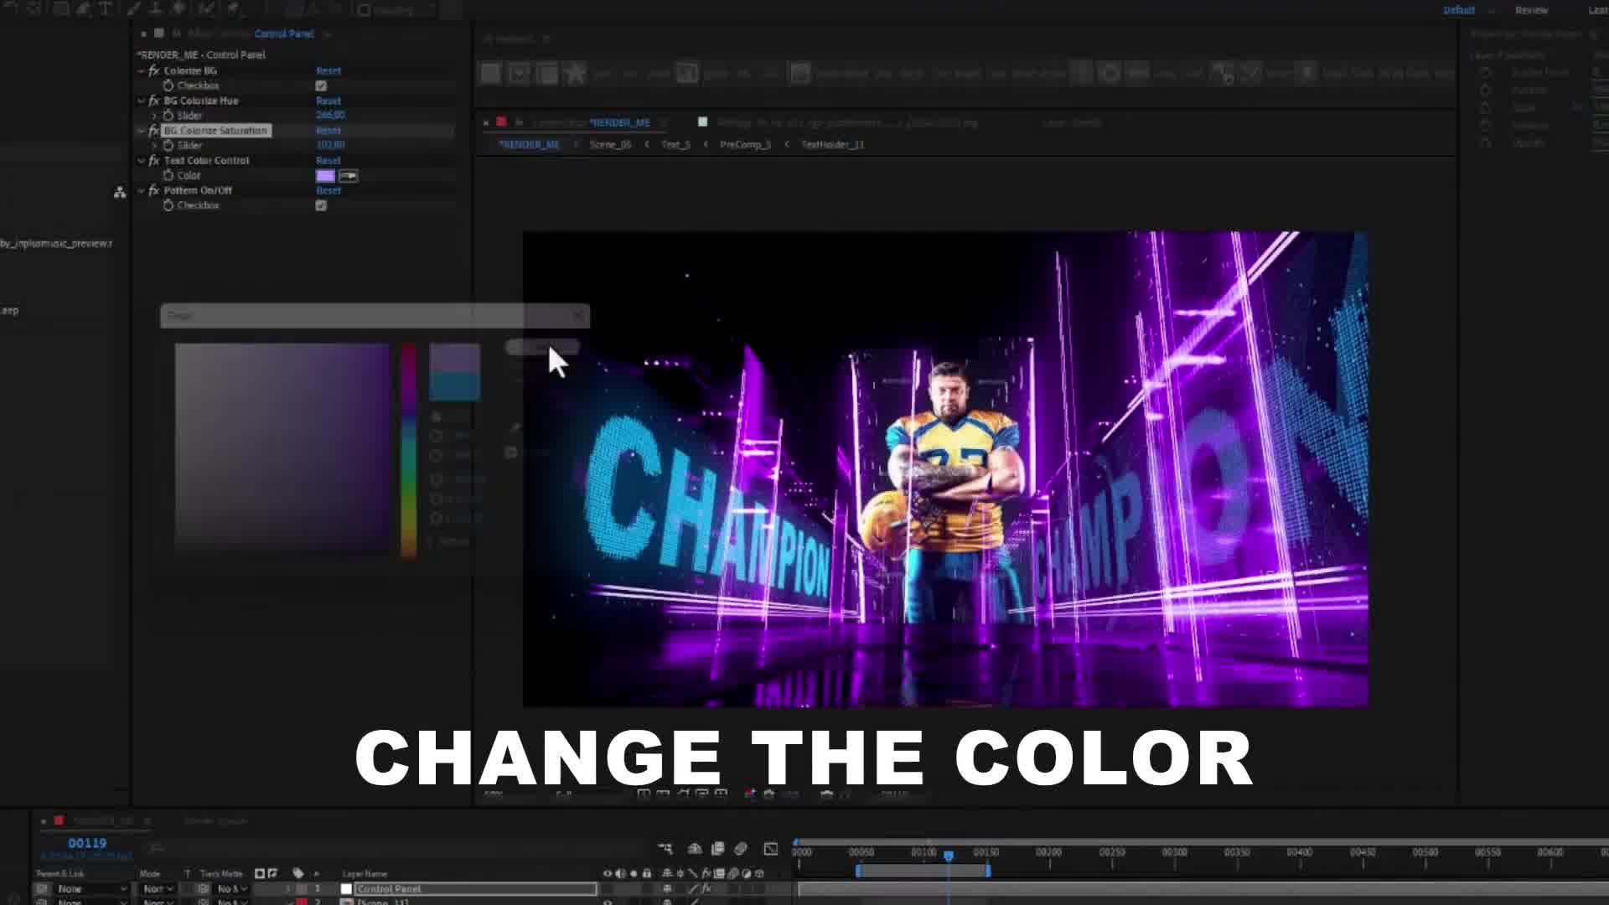Click the video eye column header icon
Viewport: 1609px width, 905px height.
608,874
